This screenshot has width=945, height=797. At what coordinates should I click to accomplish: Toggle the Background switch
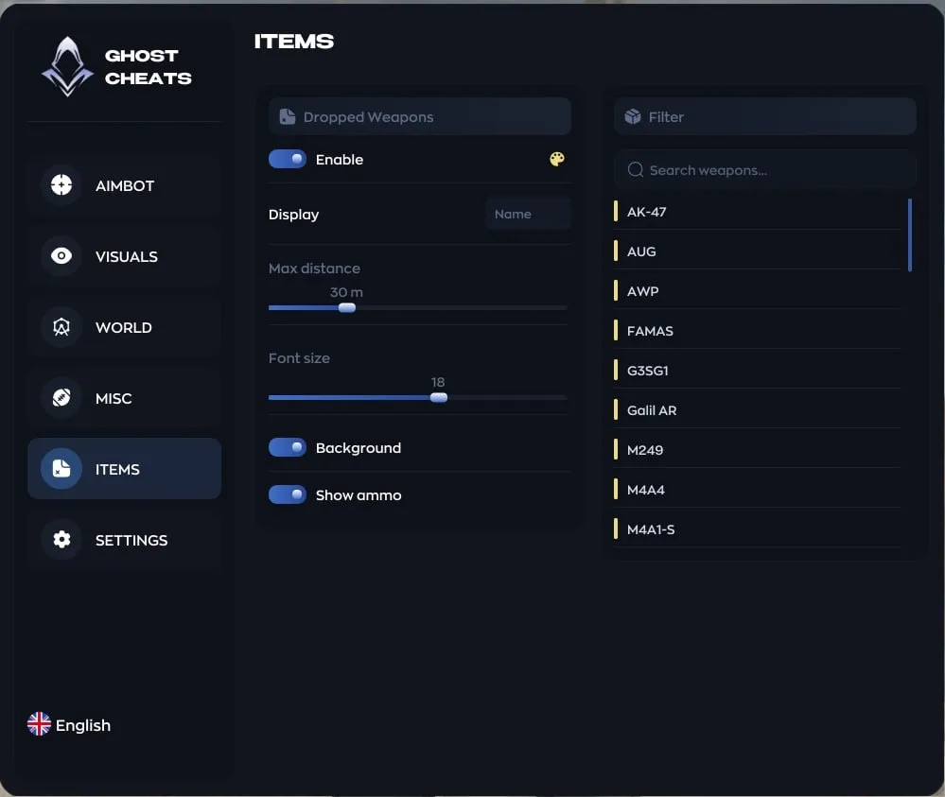[288, 447]
